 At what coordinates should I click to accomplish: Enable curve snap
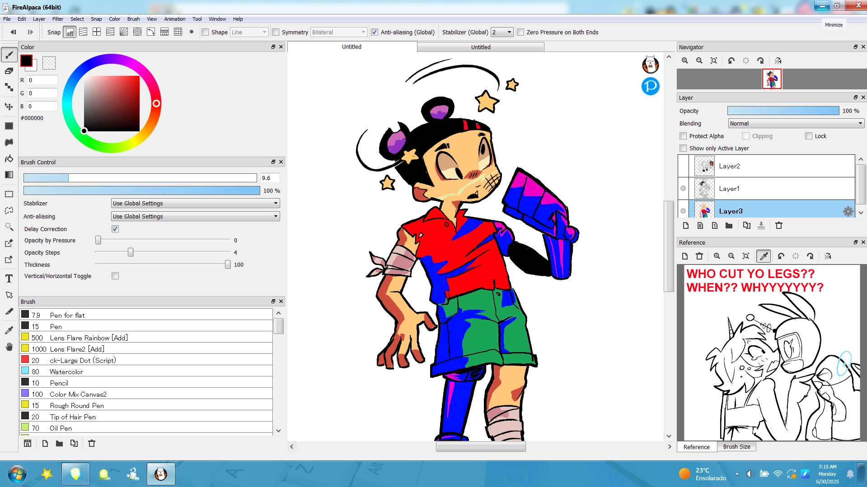click(x=151, y=32)
